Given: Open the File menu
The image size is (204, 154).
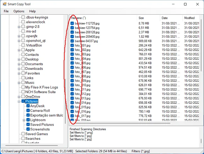Looking at the screenshot, I should 6,11.
